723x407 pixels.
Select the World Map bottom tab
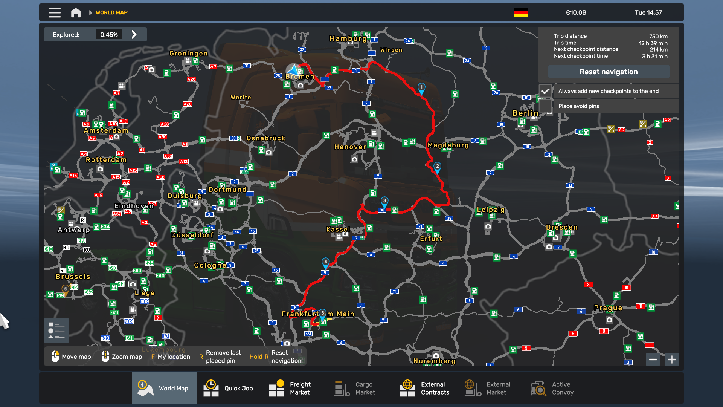164,388
